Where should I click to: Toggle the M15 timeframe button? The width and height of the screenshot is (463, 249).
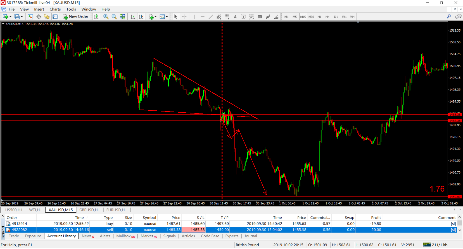[x=303, y=17]
